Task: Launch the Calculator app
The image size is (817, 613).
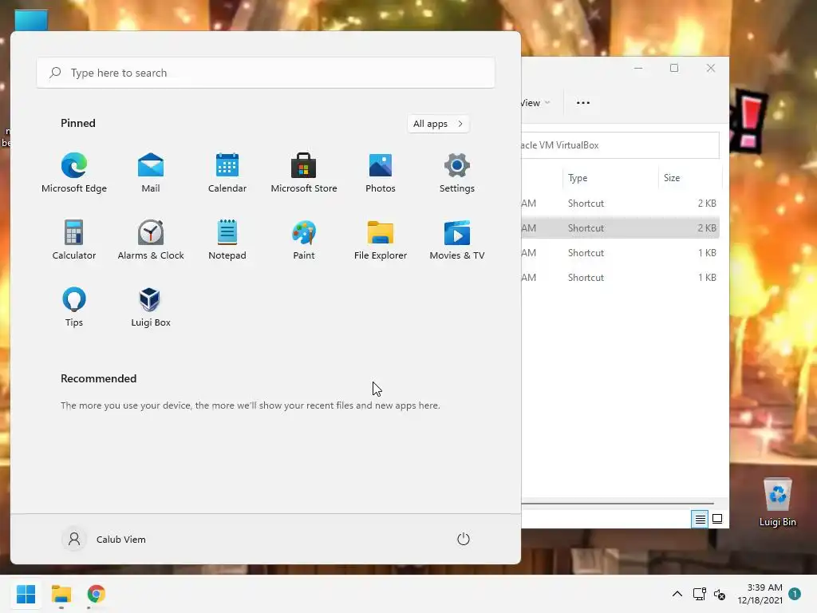Action: click(74, 239)
